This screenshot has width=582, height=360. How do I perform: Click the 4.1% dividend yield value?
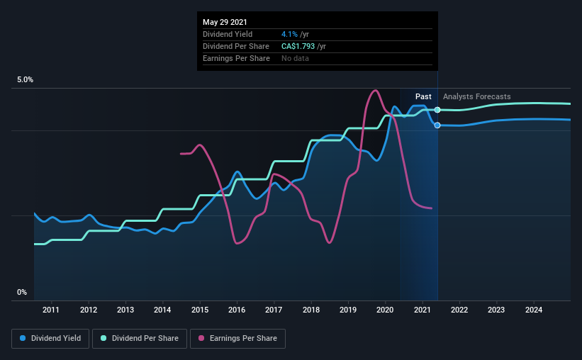coord(289,34)
